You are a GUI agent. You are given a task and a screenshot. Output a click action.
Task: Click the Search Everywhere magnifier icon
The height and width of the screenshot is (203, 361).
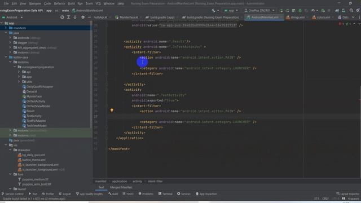pyautogui.click(x=351, y=11)
